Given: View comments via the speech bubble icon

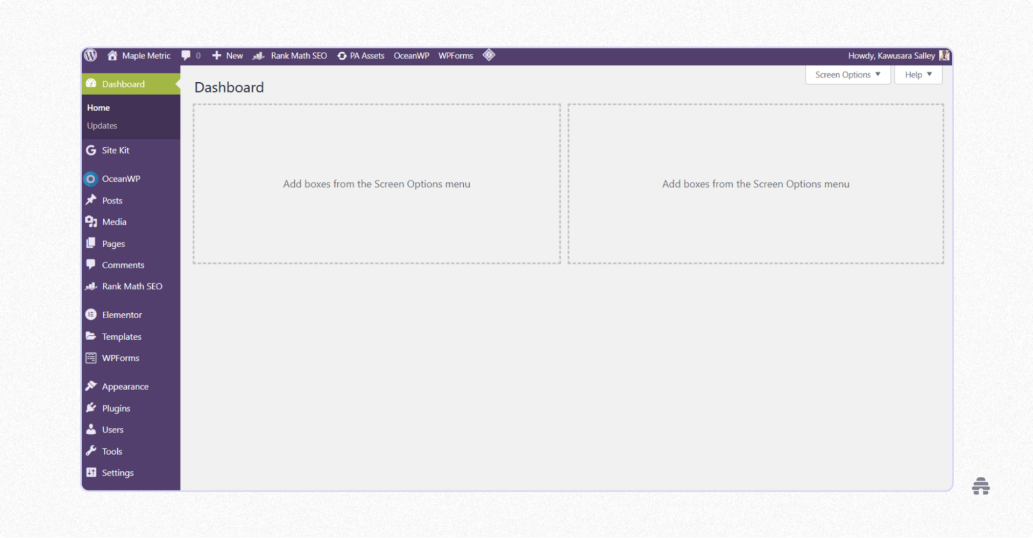Looking at the screenshot, I should pos(186,55).
